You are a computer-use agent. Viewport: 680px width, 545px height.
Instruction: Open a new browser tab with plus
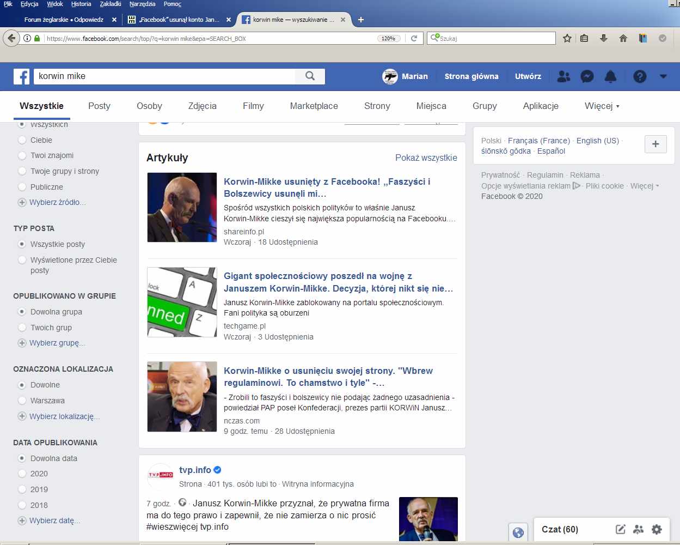pyautogui.click(x=360, y=20)
